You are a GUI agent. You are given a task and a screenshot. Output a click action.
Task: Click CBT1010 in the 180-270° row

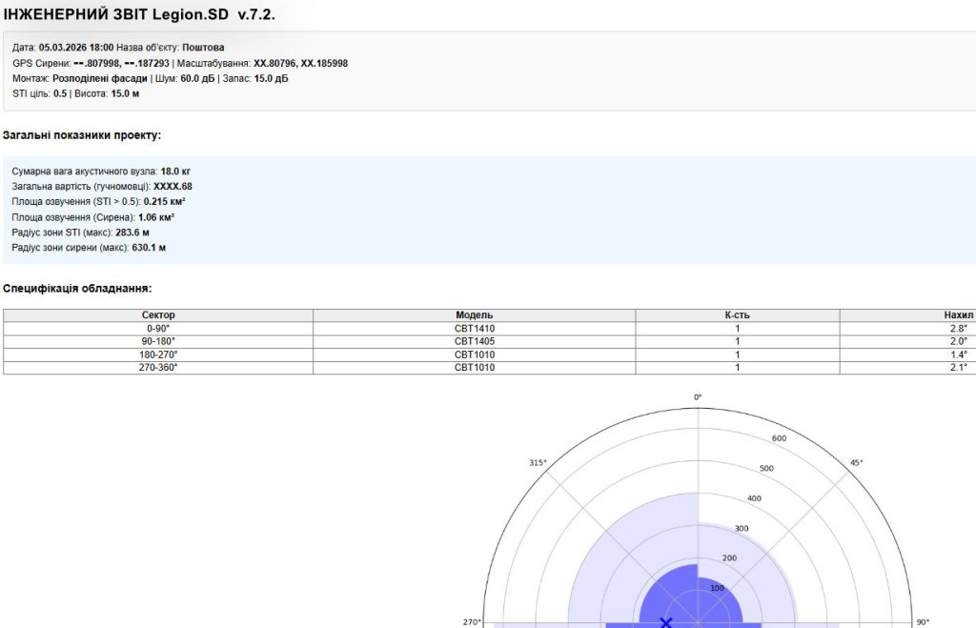click(474, 355)
